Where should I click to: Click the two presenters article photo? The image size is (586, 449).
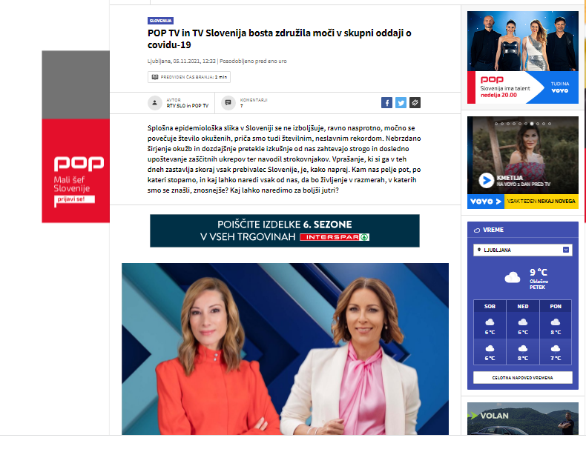tap(285, 349)
